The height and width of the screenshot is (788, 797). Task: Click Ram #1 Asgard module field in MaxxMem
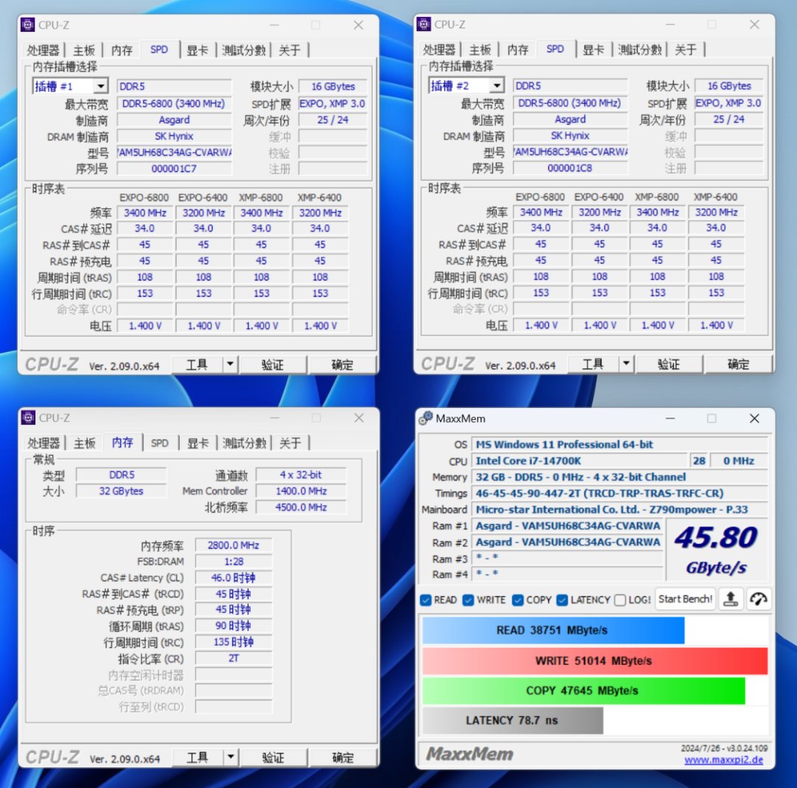(x=567, y=526)
